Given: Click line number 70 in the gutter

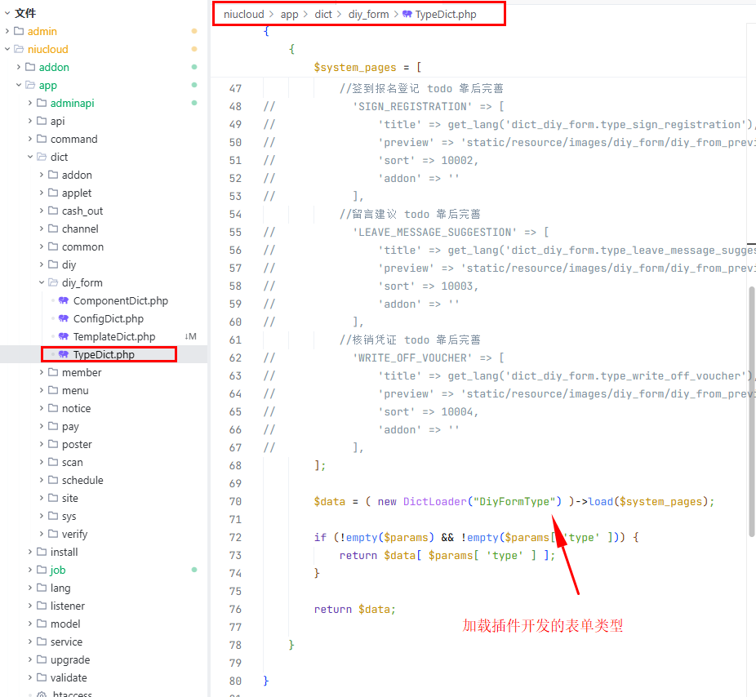Looking at the screenshot, I should point(235,502).
